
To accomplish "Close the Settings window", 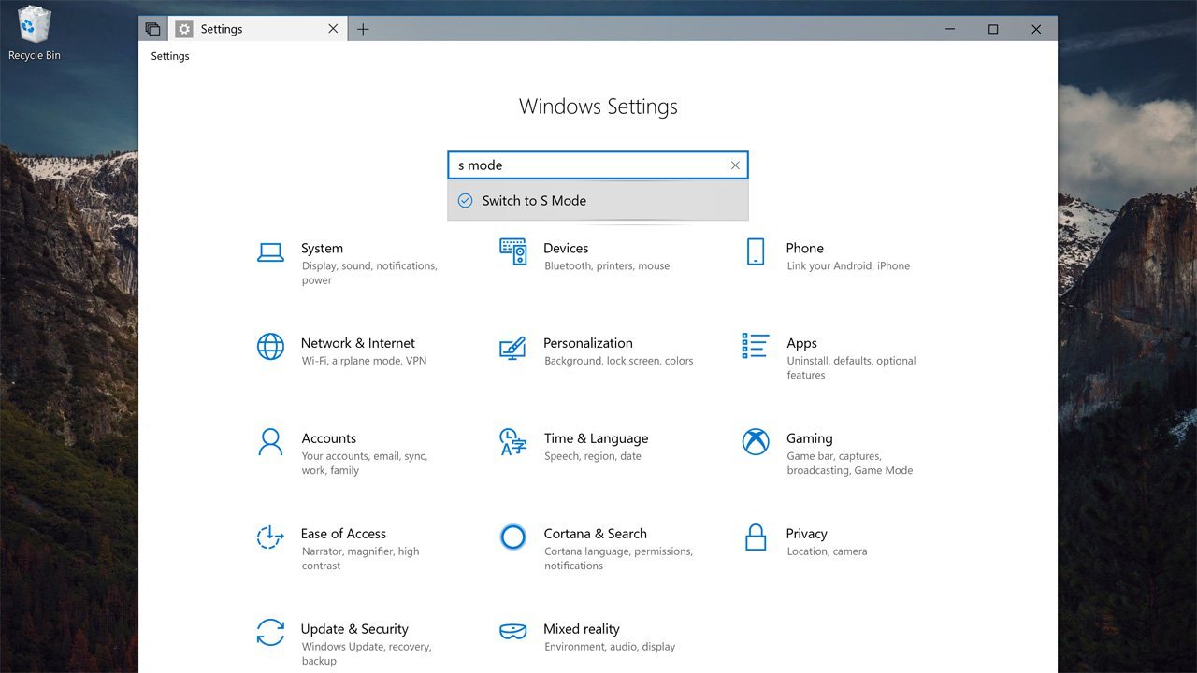I will (1036, 29).
